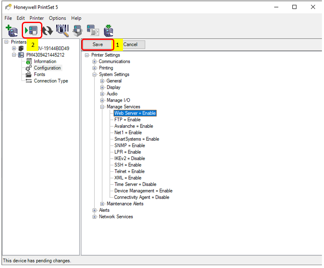Image resolution: width=324 pixels, height=268 pixels.
Task: Select IKEv2 = Disable setting
Action: 130,159
